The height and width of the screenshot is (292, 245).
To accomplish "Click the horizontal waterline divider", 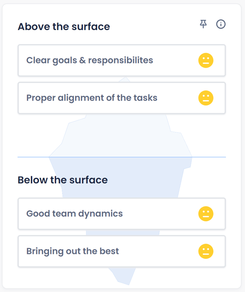I will [122, 157].
